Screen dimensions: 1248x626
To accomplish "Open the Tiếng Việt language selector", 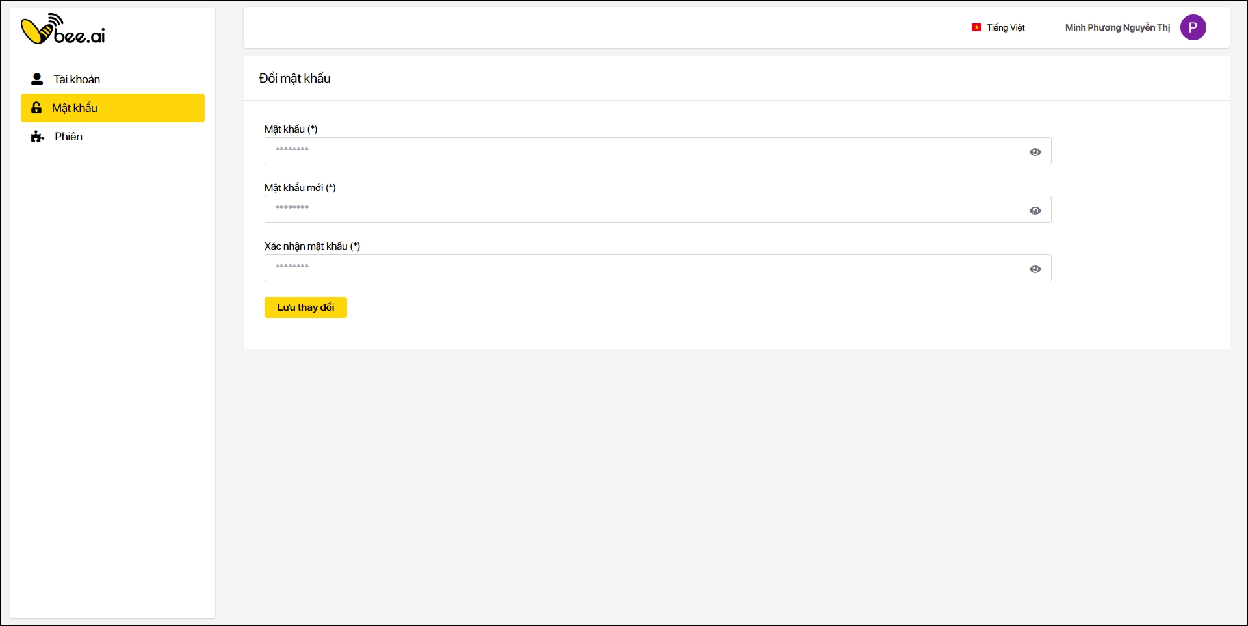I will point(1005,27).
